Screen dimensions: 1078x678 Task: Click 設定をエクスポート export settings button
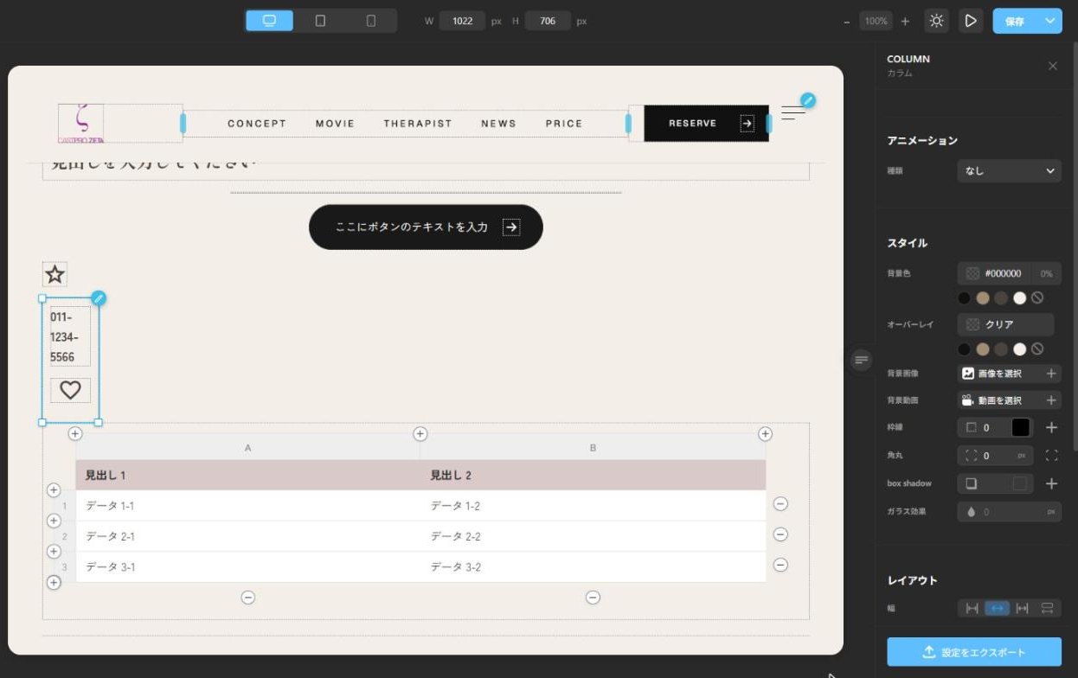click(x=974, y=652)
